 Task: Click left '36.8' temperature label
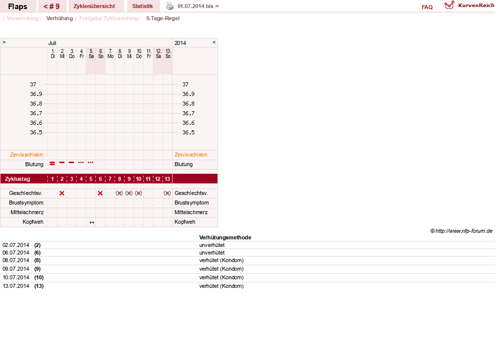coord(36,104)
